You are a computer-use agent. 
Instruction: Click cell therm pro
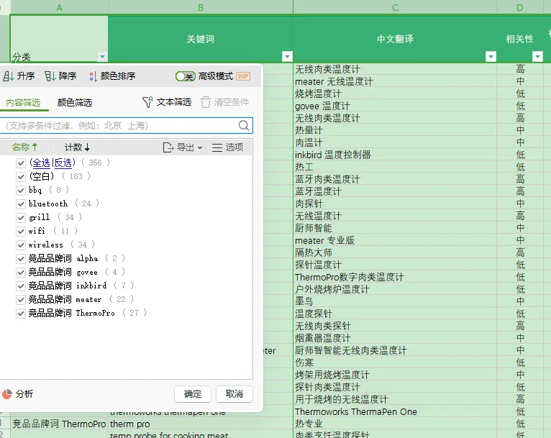coord(201,424)
